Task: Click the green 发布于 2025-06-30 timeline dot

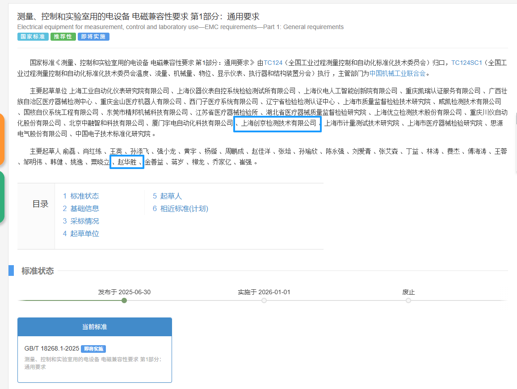Action: tap(124, 300)
